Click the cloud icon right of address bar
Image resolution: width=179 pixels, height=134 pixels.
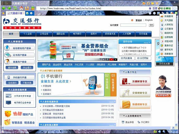(175, 8)
